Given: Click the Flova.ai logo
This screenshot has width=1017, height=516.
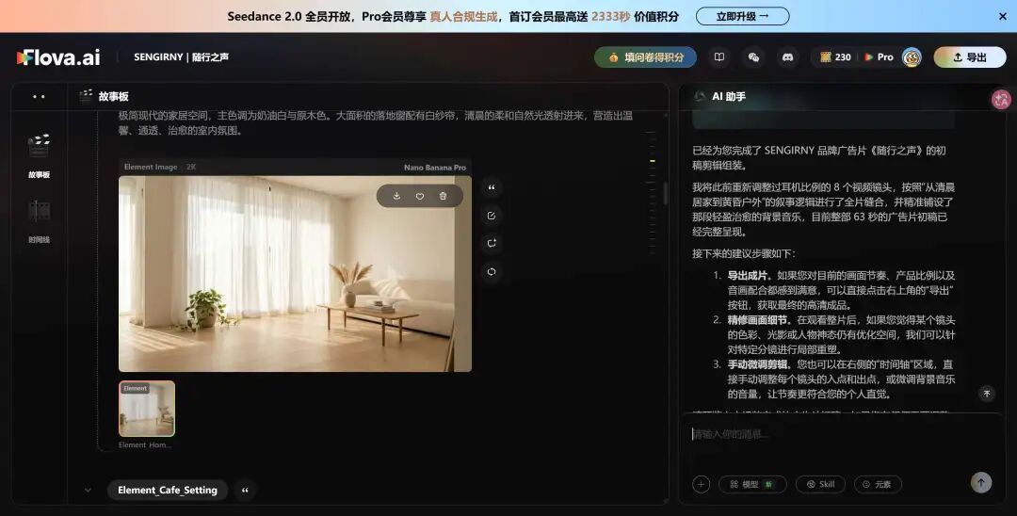Looking at the screenshot, I should tap(58, 57).
